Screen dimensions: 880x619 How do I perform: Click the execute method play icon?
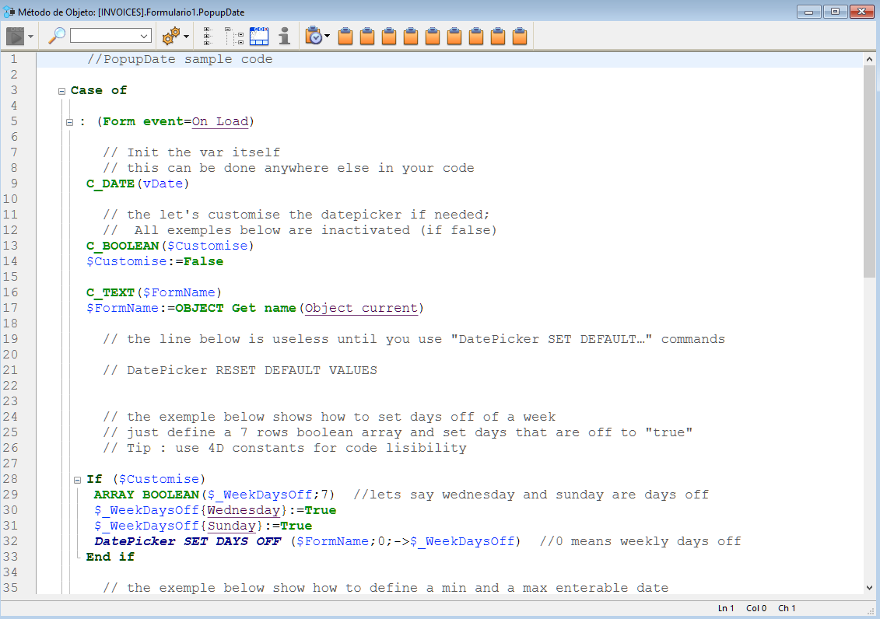coord(16,36)
